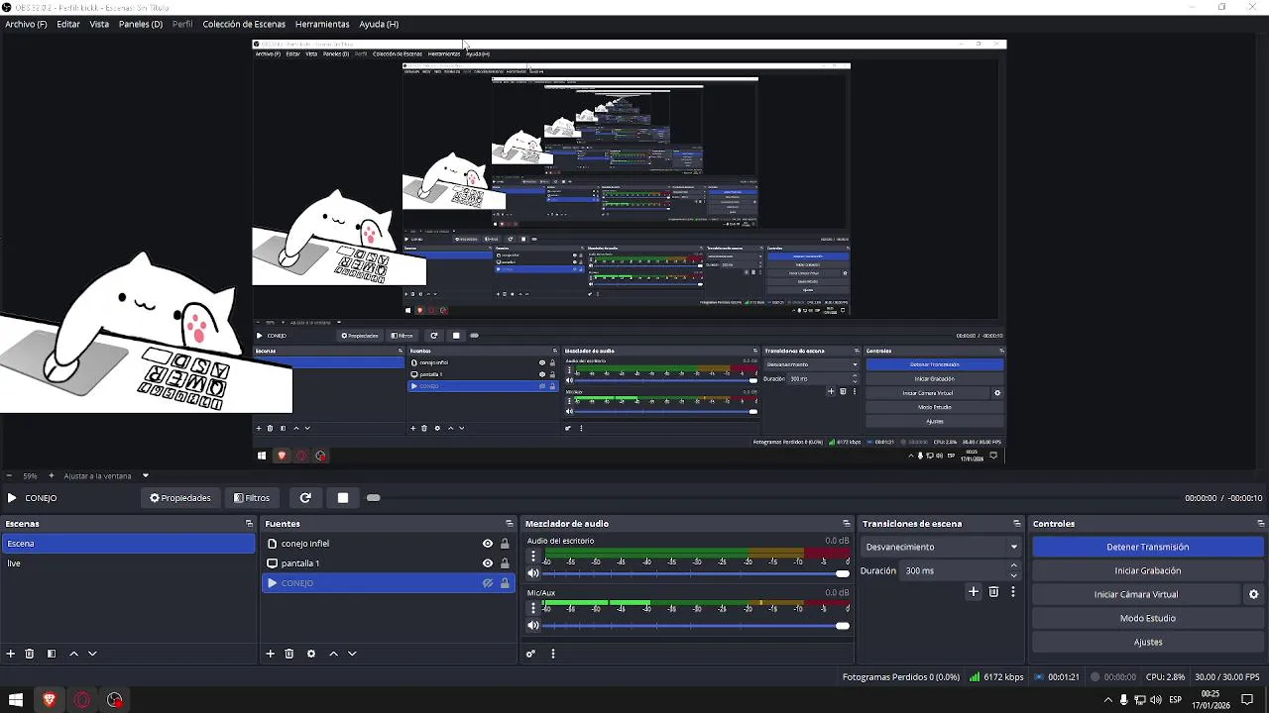This screenshot has width=1269, height=713.
Task: Move source up in Fuentes toolbar
Action: 333,654
